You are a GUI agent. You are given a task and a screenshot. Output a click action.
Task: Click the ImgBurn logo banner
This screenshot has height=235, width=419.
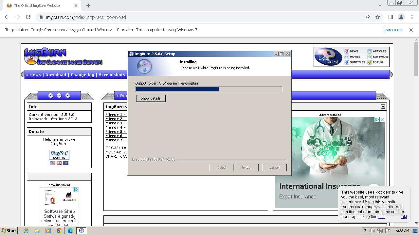coord(63,56)
